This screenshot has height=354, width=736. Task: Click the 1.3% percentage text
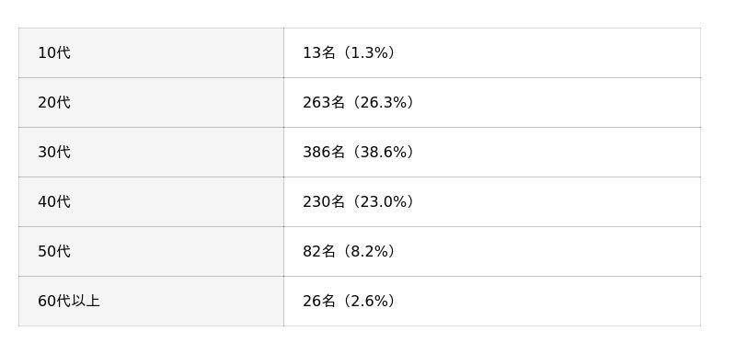click(x=370, y=53)
